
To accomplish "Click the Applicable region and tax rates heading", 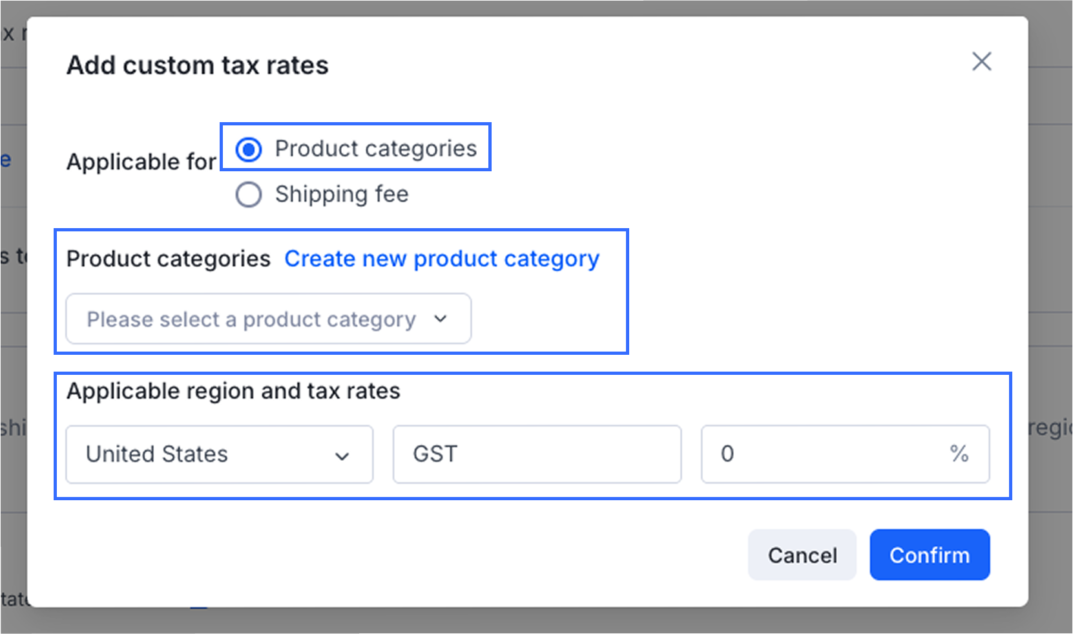I will tap(233, 391).
